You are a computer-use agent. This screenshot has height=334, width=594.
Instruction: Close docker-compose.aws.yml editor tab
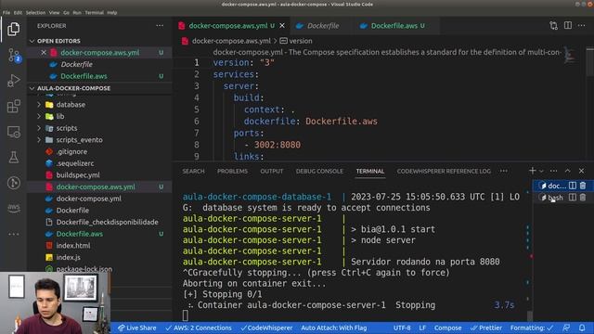tap(282, 26)
